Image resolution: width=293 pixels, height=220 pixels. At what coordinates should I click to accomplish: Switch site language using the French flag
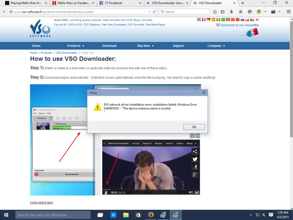pyautogui.click(x=204, y=19)
